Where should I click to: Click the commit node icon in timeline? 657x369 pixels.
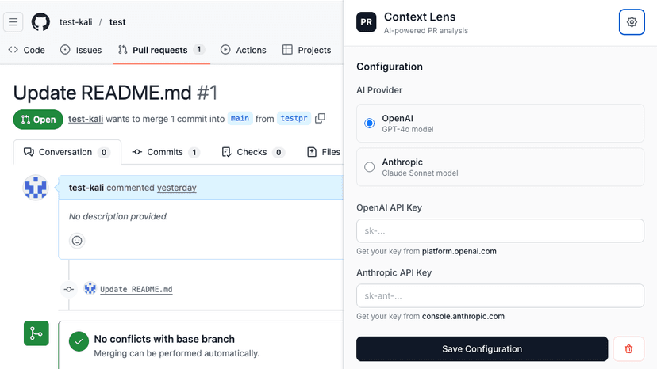click(69, 289)
